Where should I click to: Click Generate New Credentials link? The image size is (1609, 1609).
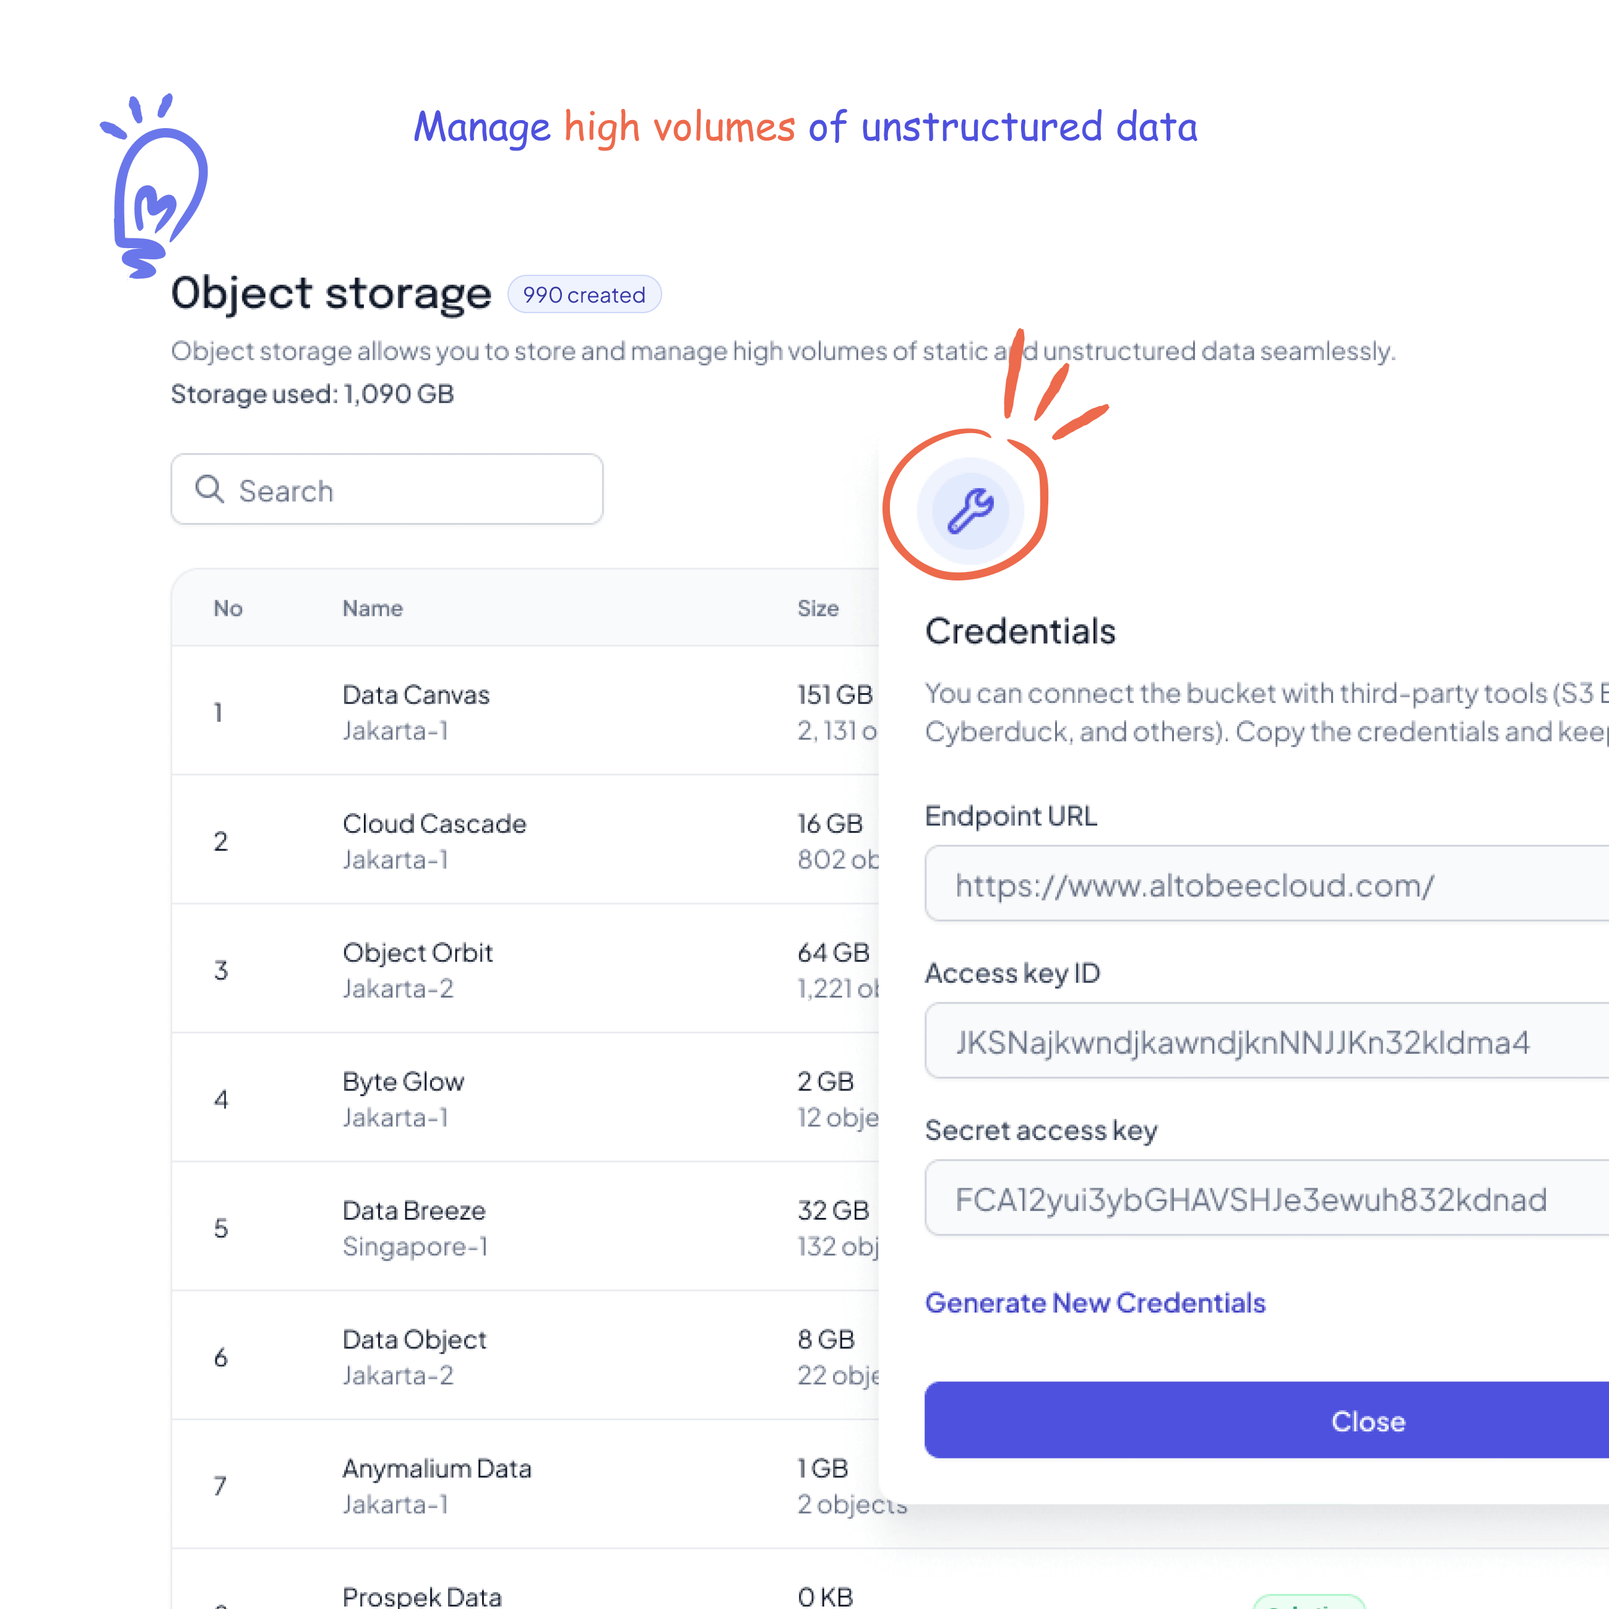click(x=1095, y=1303)
